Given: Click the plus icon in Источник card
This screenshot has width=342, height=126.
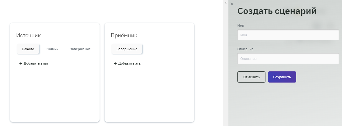Looking at the screenshot, I should tap(21, 63).
